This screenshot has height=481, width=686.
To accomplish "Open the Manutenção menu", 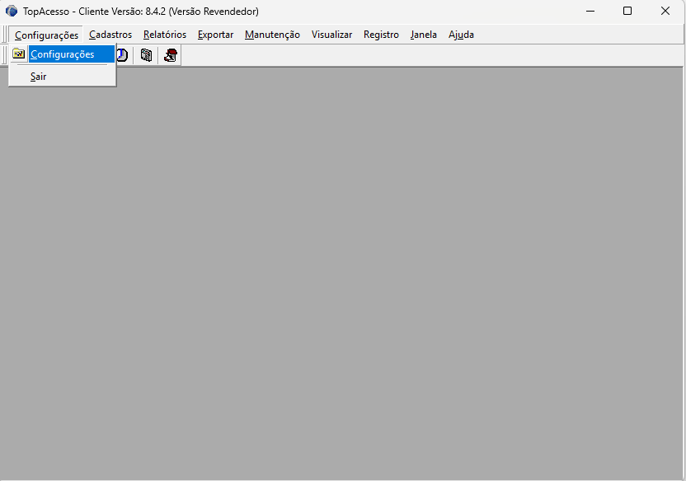I will (x=272, y=35).
